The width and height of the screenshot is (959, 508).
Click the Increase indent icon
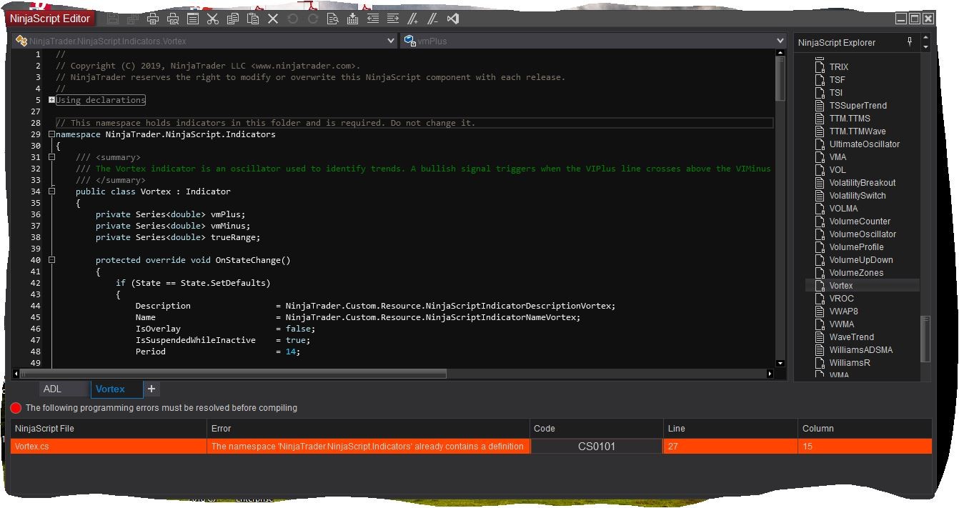[x=392, y=19]
